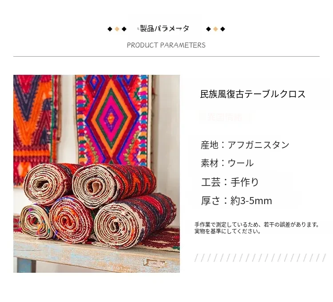
Task: Click the 実物を基準にしてください note
Action: [x=228, y=231]
